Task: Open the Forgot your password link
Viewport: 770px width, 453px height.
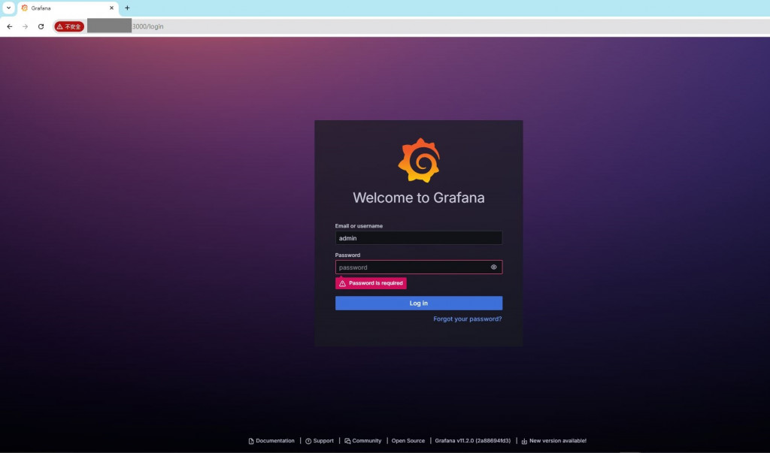Action: (x=468, y=319)
